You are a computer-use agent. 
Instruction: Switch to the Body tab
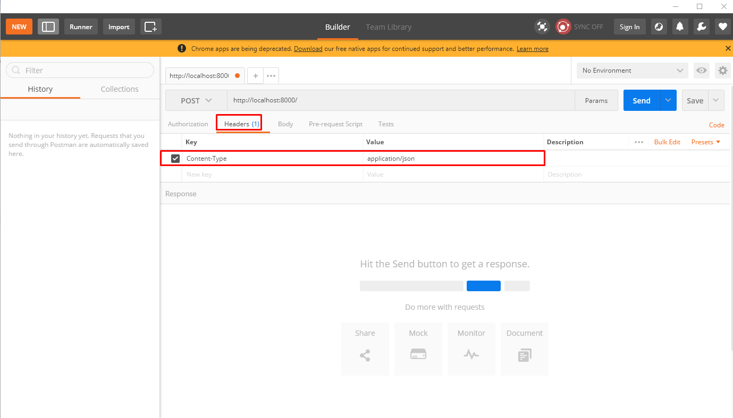285,124
